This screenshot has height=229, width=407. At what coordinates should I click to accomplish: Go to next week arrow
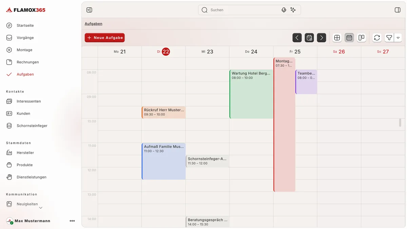tap(322, 38)
